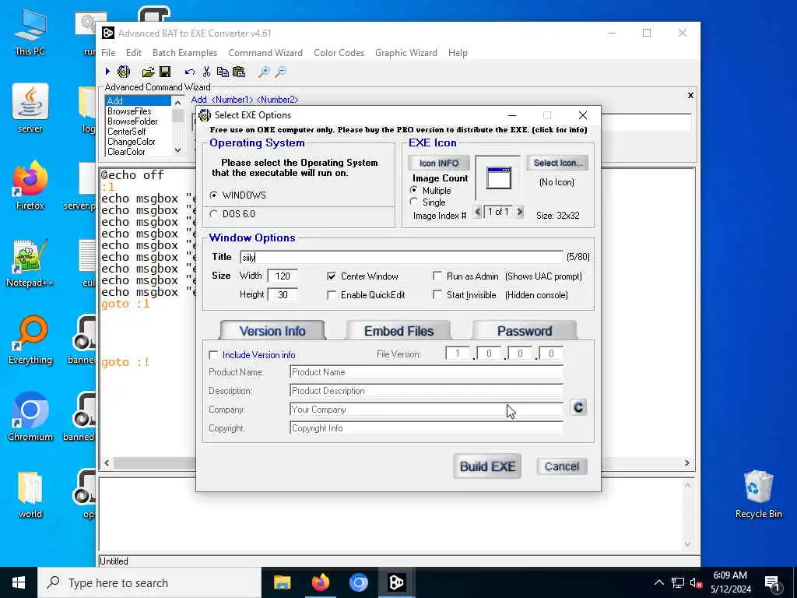Open the notifications center icon
Viewport: 797px width, 598px height.
click(772, 583)
